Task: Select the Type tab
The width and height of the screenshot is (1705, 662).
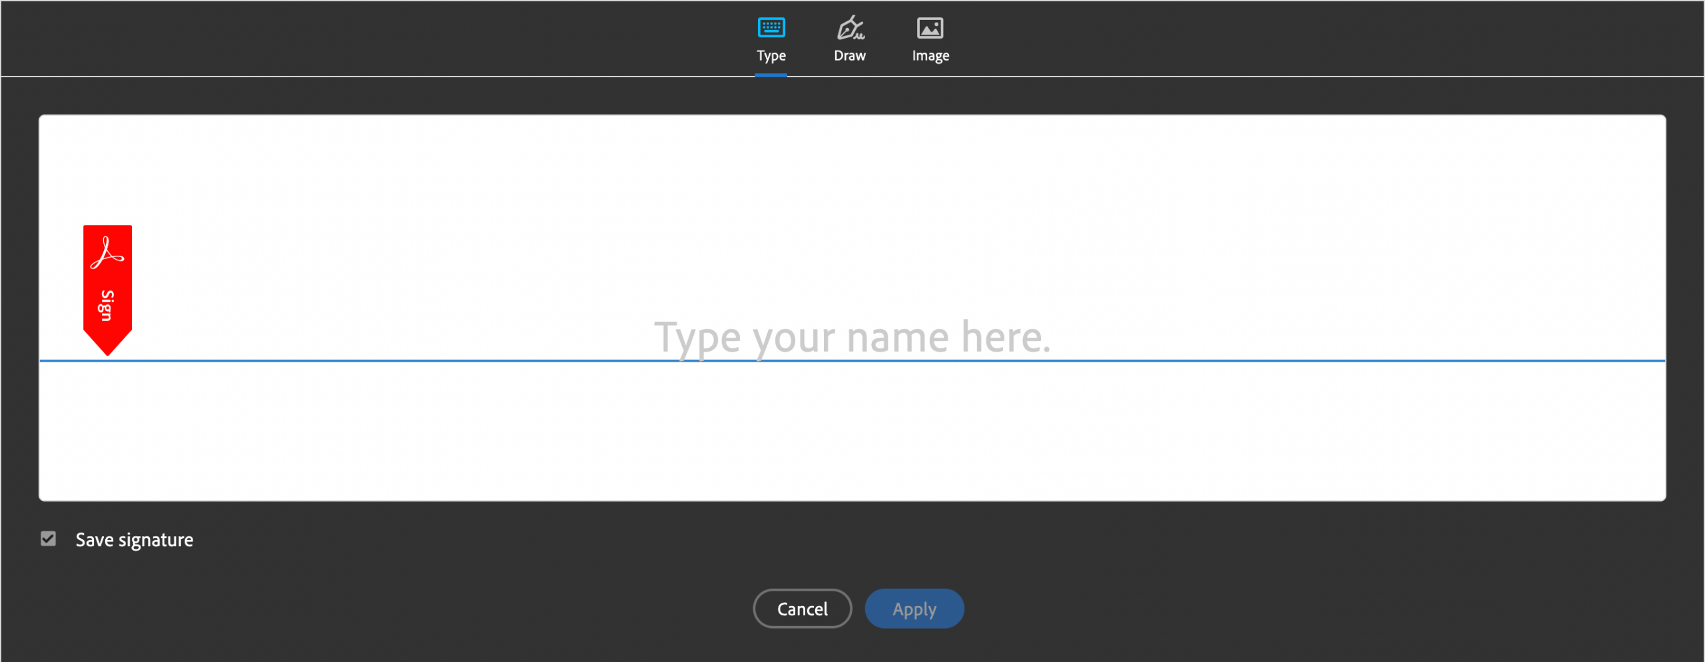Action: coord(771,40)
